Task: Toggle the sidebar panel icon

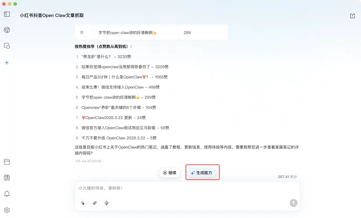Action: click(x=7, y=14)
